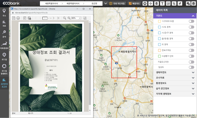
Task: Select the eraser tool in top toolbar
Action: click(x=180, y=4)
